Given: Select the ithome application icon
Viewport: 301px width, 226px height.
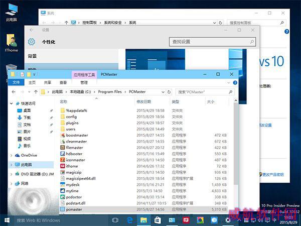Looking at the screenshot, I should tap(63, 166).
